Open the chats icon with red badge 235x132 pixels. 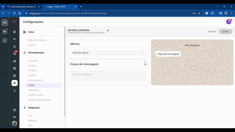click(x=14, y=54)
